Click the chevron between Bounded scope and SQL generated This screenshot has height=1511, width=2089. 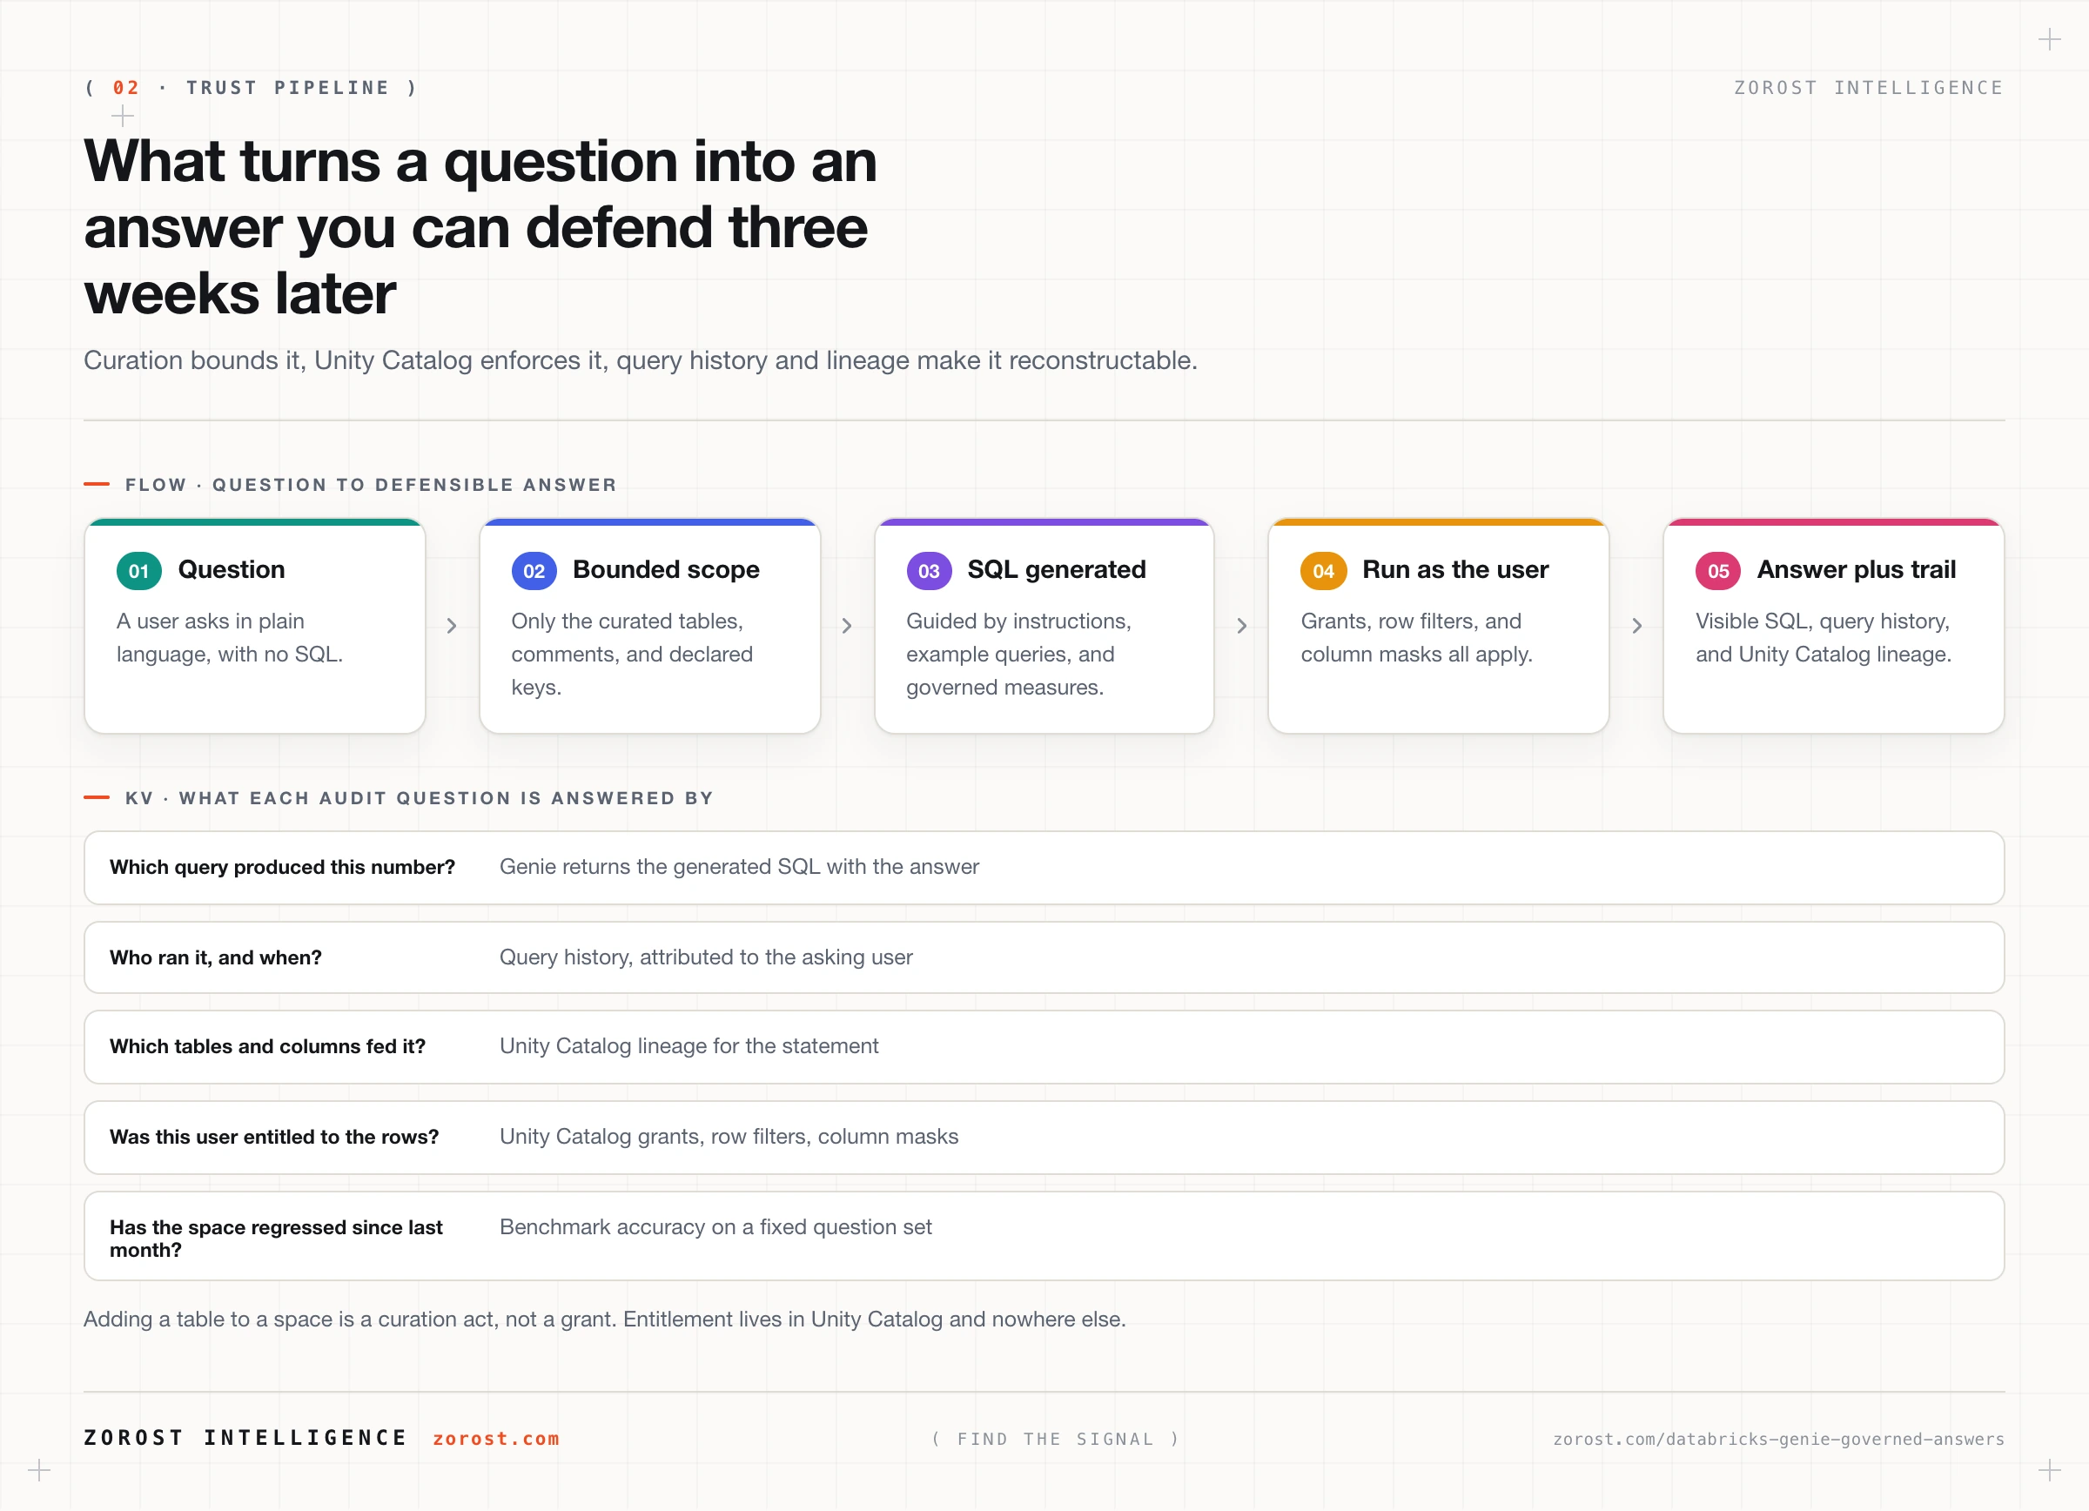(846, 626)
